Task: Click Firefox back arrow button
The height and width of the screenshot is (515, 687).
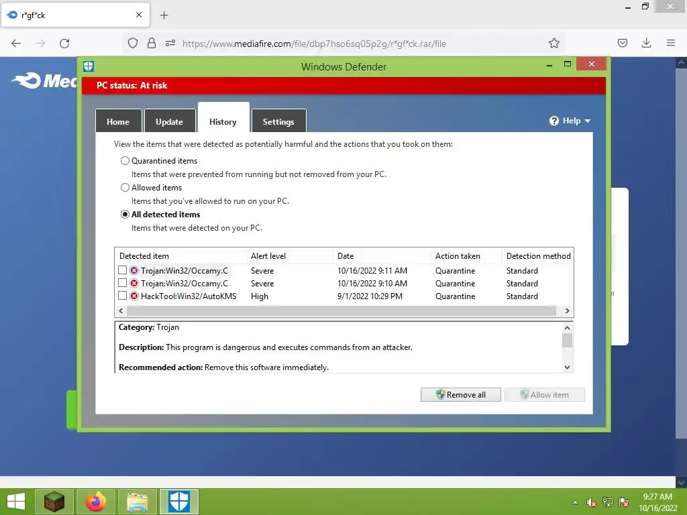Action: (16, 44)
